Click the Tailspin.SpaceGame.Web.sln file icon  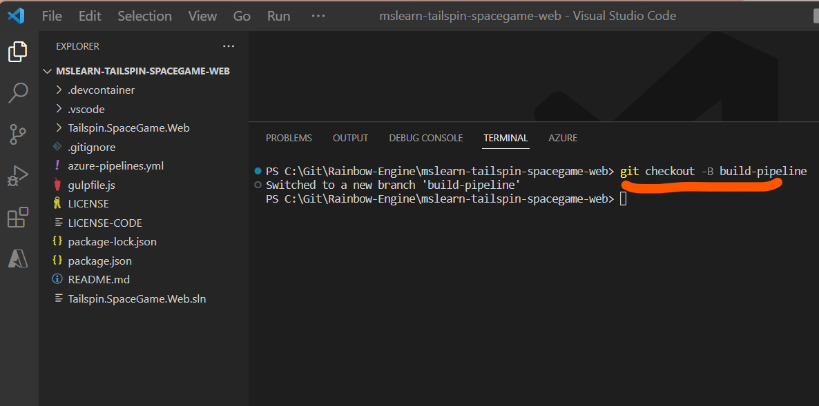[x=57, y=298]
